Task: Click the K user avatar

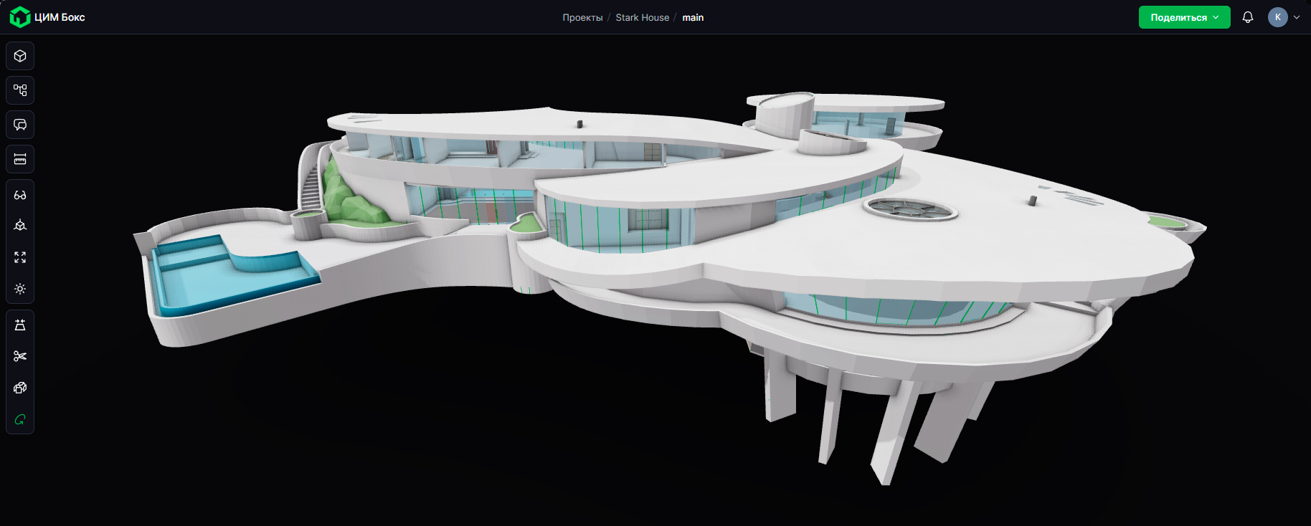Action: tap(1277, 17)
